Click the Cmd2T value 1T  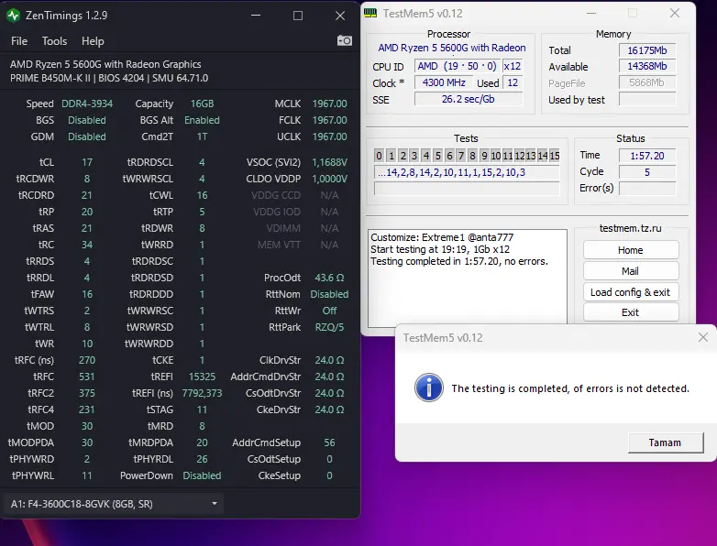point(202,136)
